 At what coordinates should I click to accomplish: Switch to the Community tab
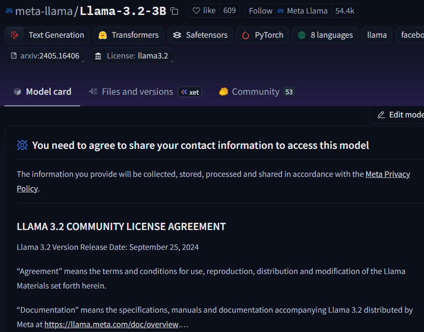[256, 92]
